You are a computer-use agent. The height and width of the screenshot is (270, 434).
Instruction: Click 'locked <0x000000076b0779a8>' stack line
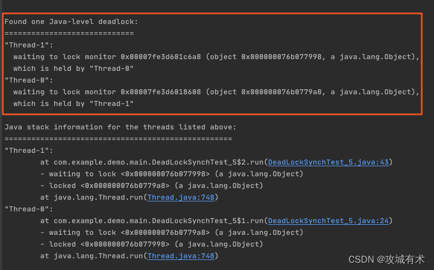tap(152, 186)
